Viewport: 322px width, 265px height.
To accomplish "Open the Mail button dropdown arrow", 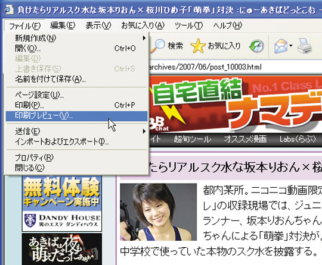I will click(x=291, y=45).
